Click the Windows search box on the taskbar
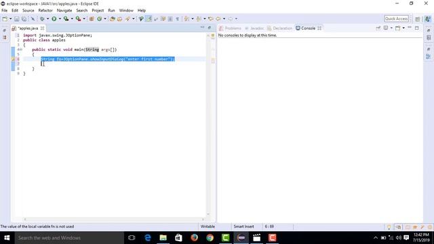 click(69, 238)
